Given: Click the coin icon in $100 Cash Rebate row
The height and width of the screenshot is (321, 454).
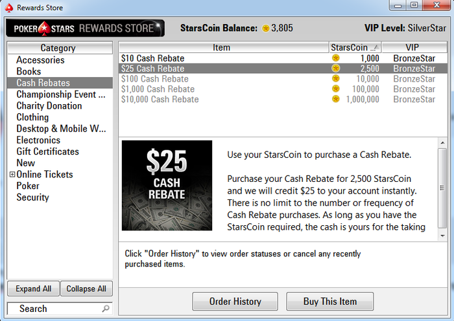Looking at the screenshot, I should (335, 78).
